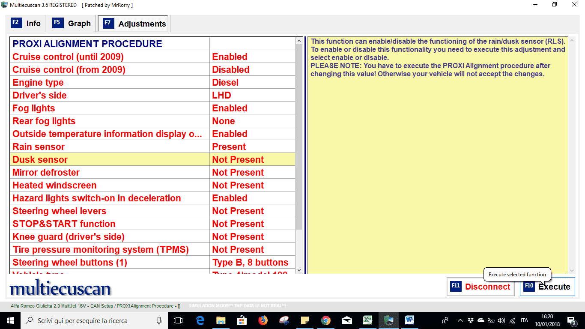585x329 pixels.
Task: Open Google Chrome in the taskbar
Action: point(326,320)
